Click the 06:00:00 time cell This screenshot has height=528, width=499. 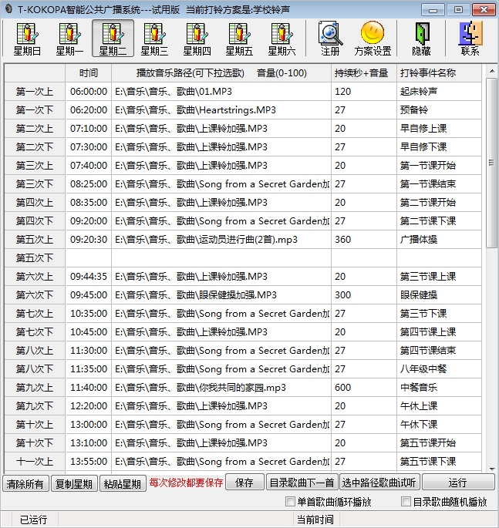88,92
